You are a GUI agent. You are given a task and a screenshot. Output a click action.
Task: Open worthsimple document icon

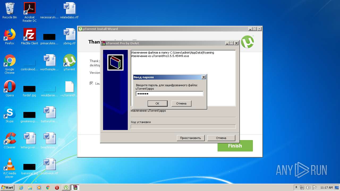(x=49, y=63)
